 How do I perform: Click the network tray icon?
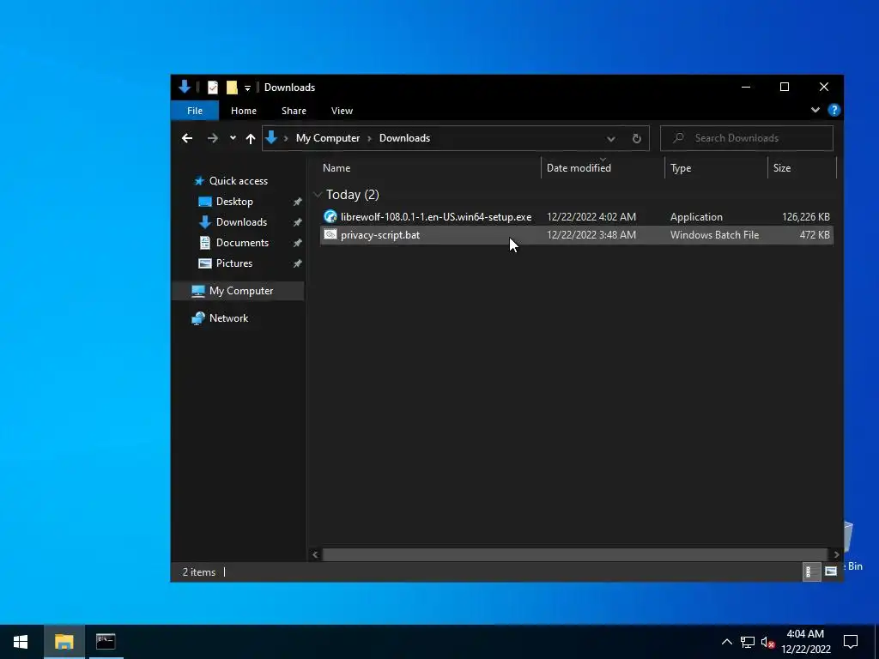[x=748, y=642]
